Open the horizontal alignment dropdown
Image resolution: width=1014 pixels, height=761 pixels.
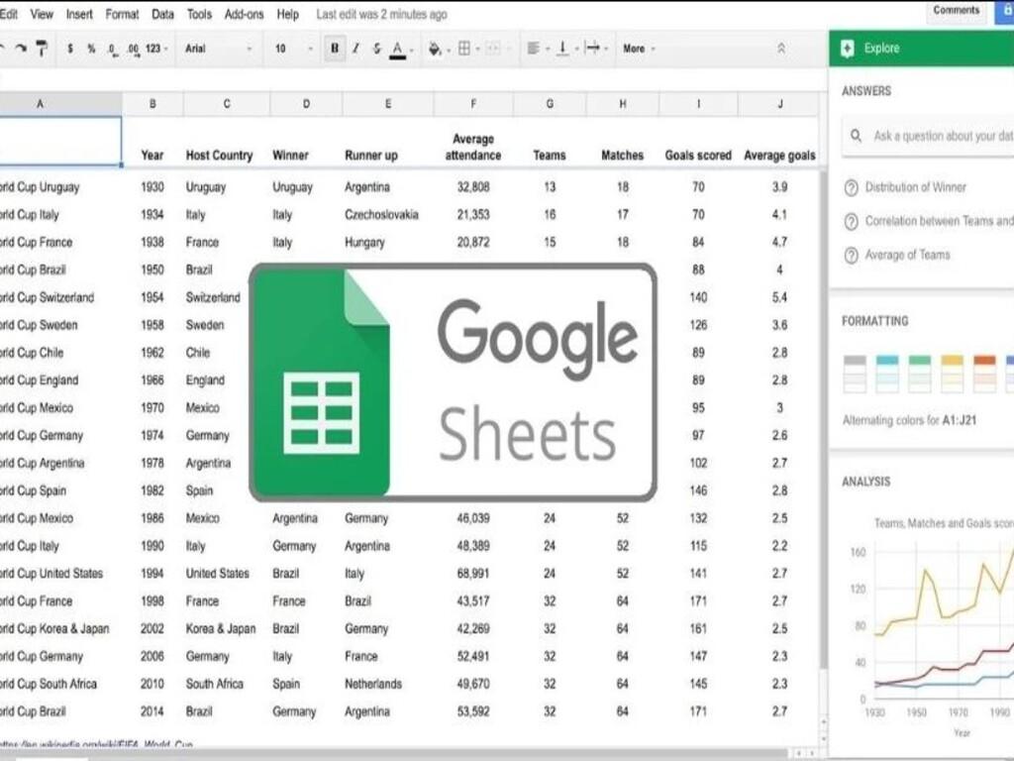(535, 48)
